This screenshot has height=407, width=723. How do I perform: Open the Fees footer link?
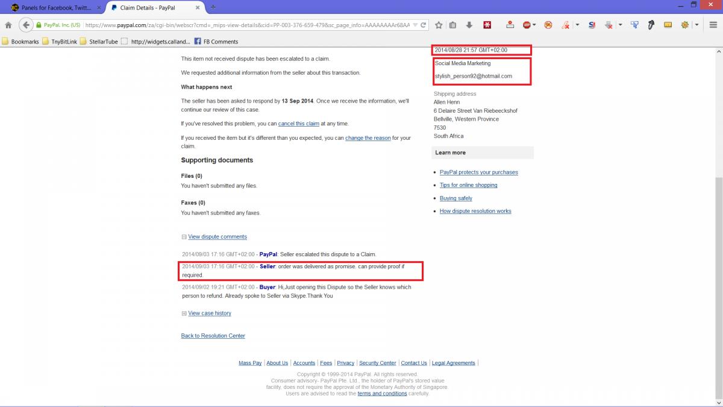pos(326,363)
